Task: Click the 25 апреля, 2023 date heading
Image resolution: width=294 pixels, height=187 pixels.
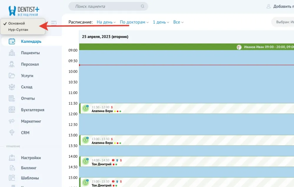Action: [105, 37]
